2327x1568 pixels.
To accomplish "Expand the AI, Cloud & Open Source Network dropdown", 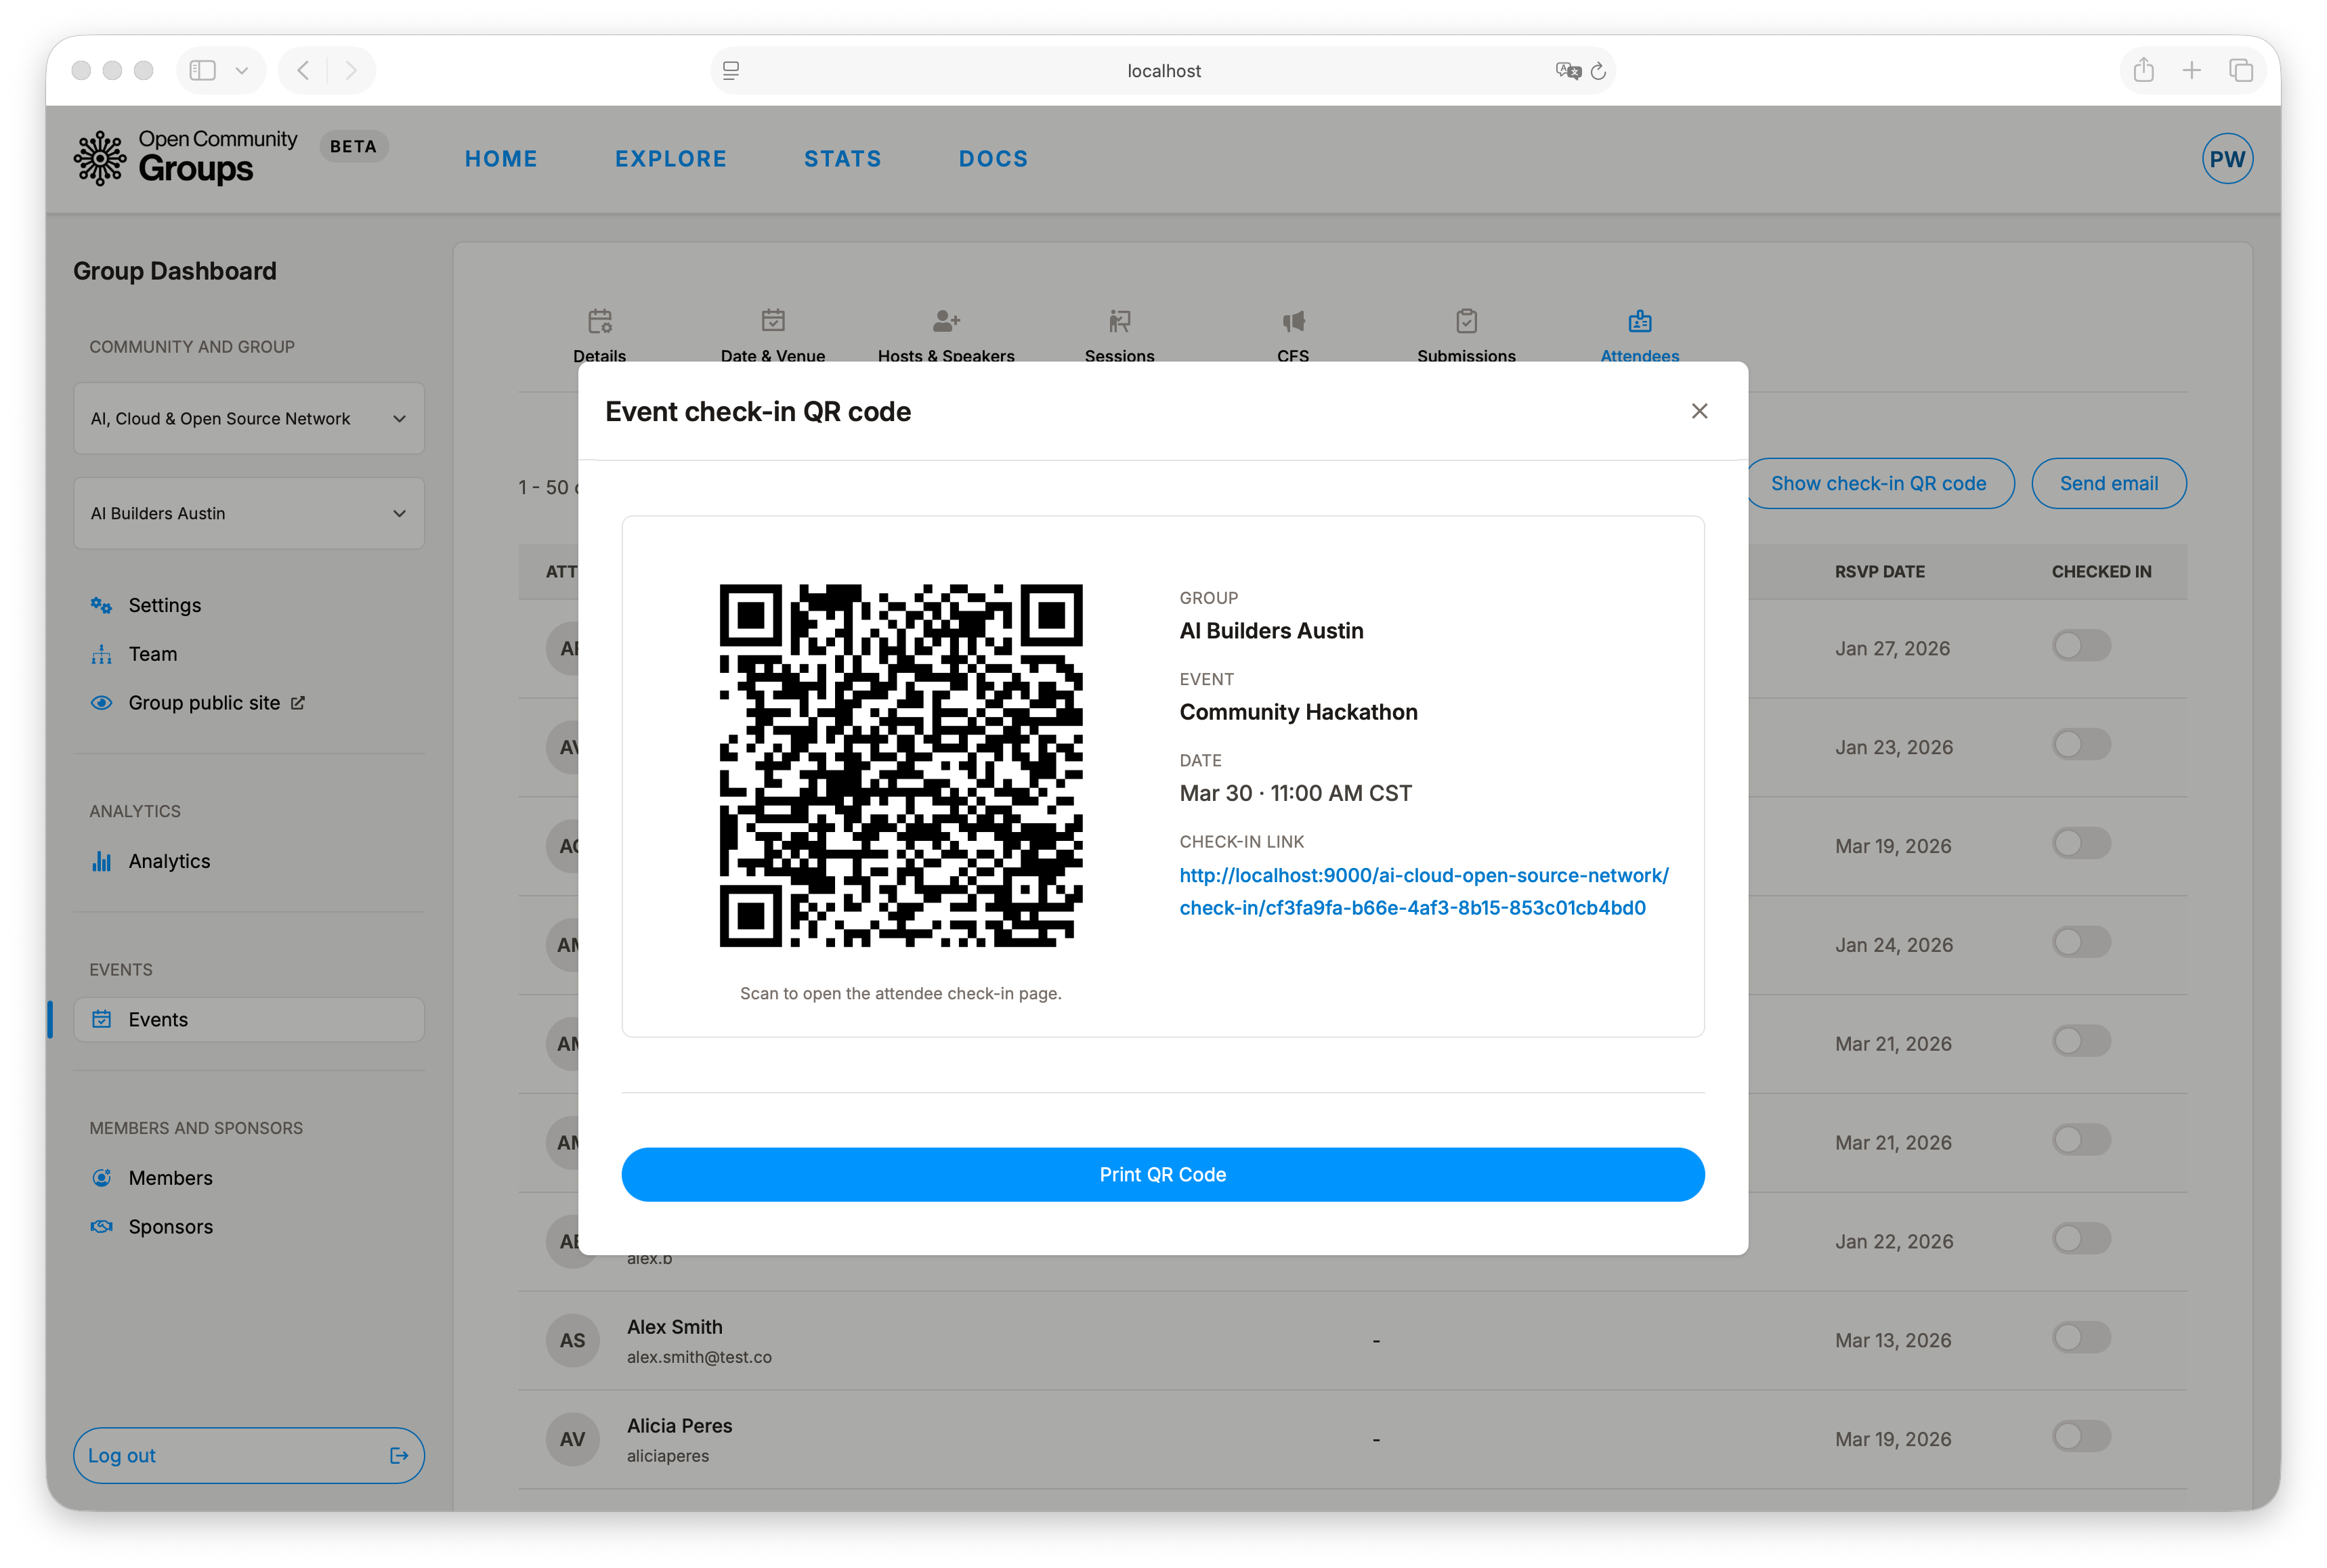I will point(249,418).
